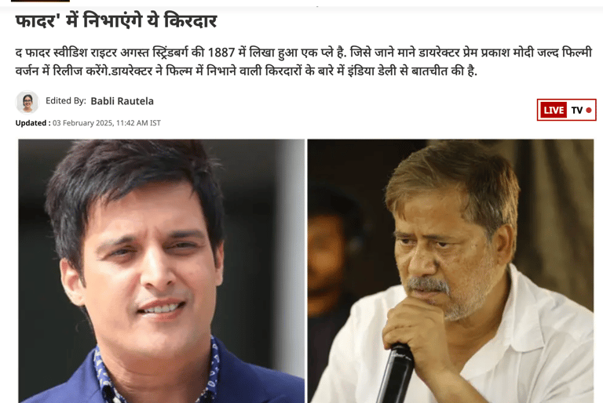Open the right photo of man in white shirt

click(451, 270)
